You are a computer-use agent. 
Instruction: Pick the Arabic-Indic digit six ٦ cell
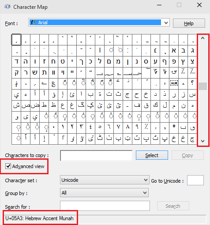coord(109,128)
